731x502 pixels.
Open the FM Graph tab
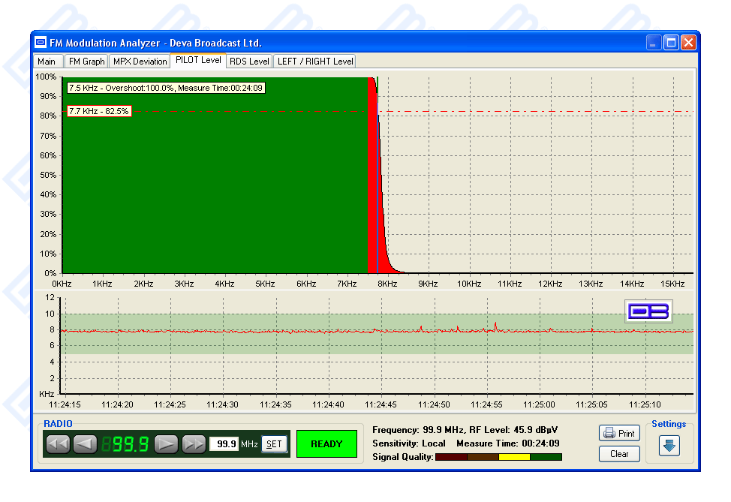click(x=86, y=62)
